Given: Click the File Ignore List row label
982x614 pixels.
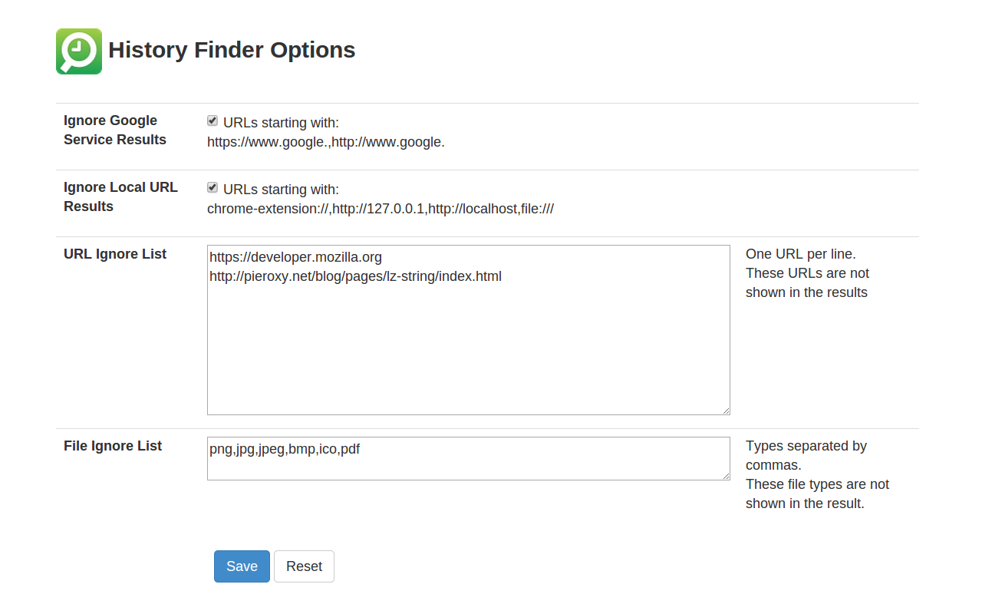Looking at the screenshot, I should pos(113,446).
